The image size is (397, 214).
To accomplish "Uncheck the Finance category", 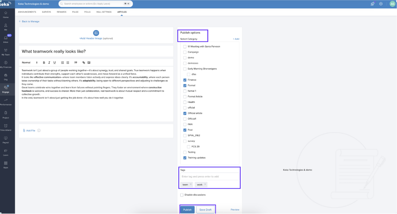I will (x=185, y=80).
